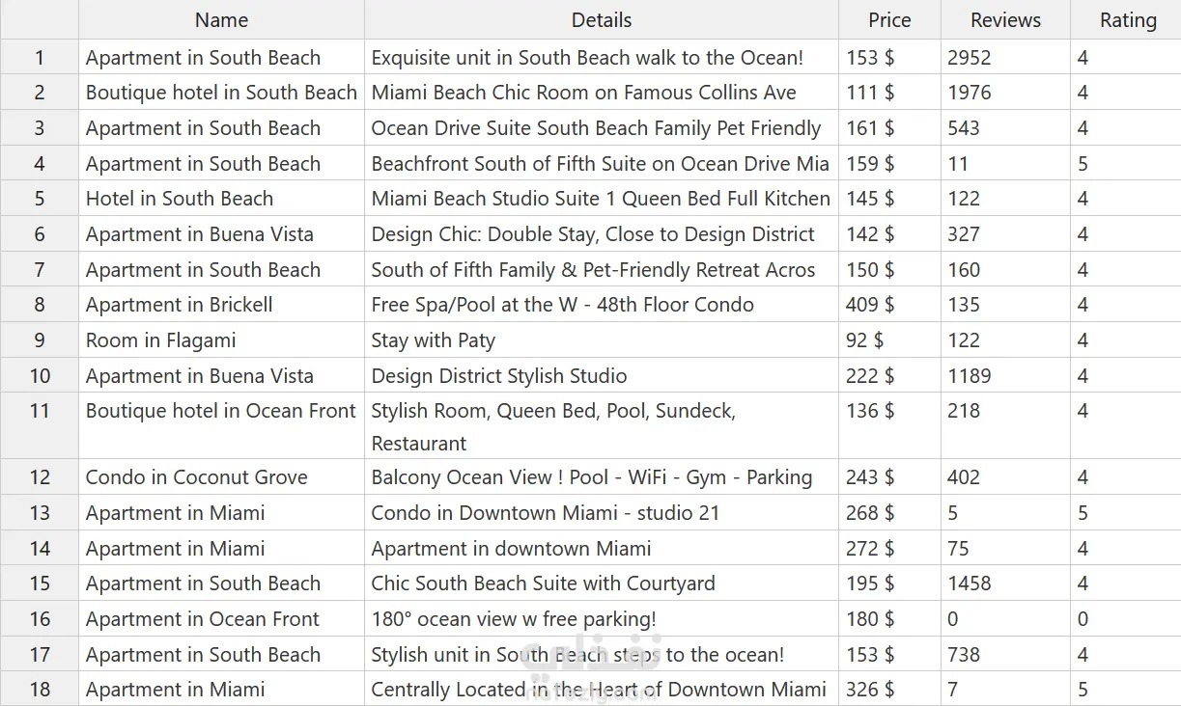Click the 'Hotel in South Beach' cell
This screenshot has height=706, width=1181.
[180, 199]
